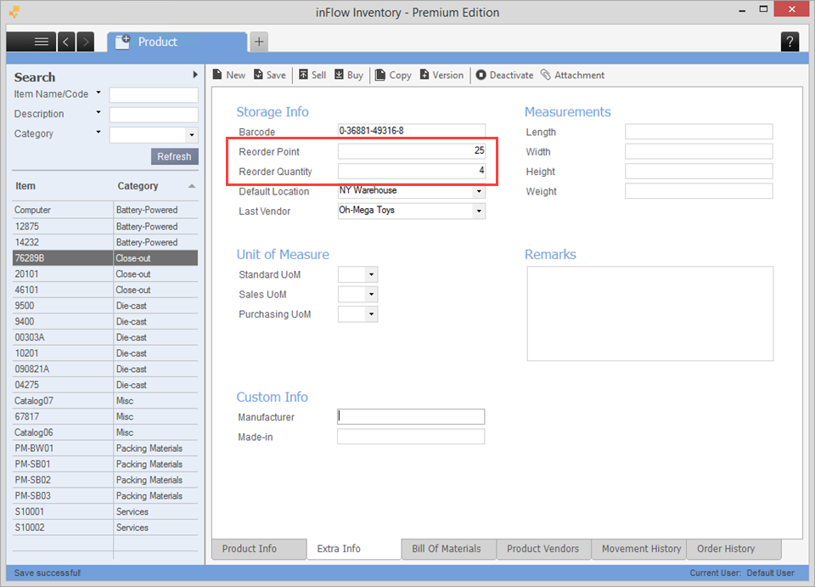View the Order History tab
The height and width of the screenshot is (587, 815).
pos(733,549)
